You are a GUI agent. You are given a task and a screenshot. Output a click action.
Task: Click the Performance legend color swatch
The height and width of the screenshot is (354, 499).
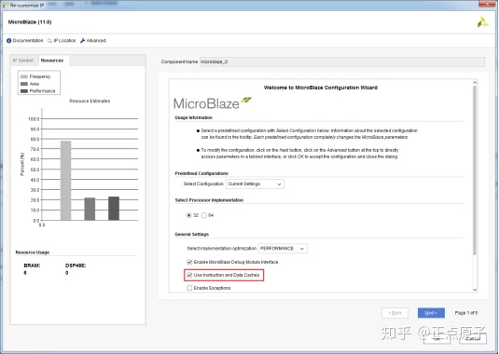click(x=24, y=91)
